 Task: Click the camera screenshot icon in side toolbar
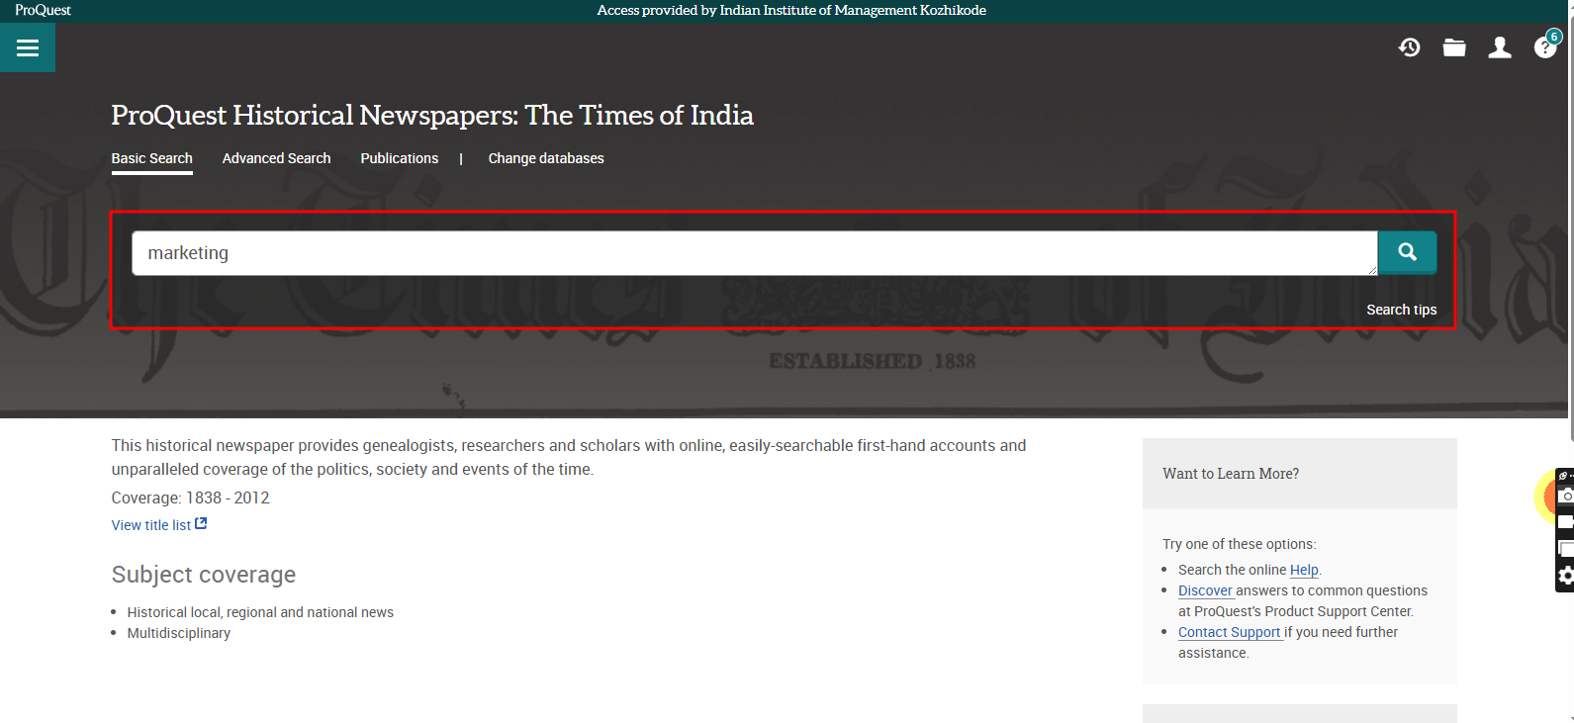tap(1565, 496)
